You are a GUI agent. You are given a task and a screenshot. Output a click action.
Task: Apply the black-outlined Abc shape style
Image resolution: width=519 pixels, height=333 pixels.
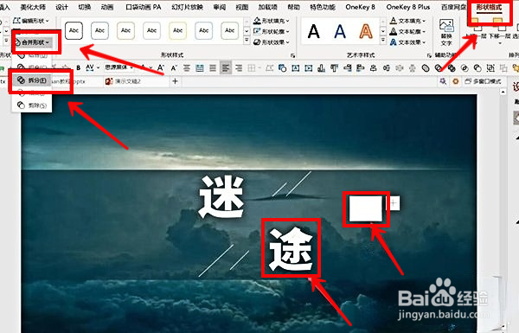[74, 30]
